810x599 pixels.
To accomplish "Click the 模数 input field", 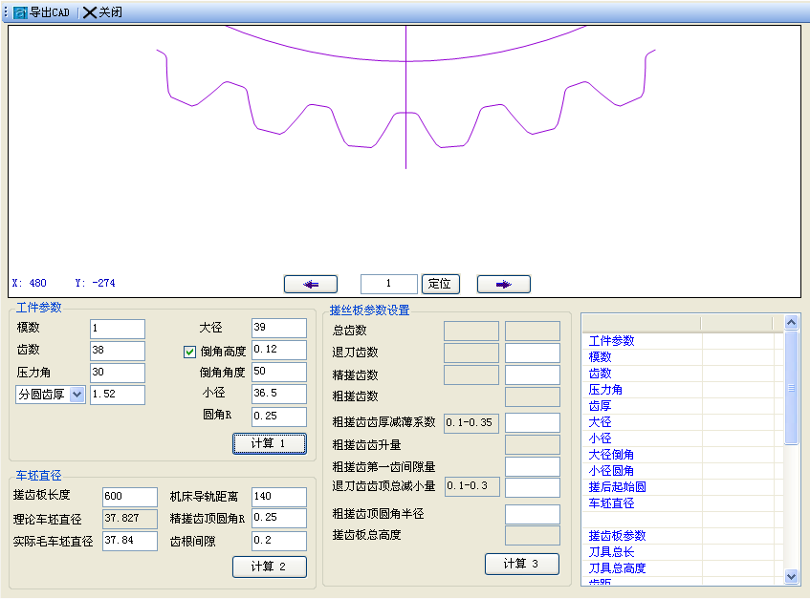I will 117,329.
